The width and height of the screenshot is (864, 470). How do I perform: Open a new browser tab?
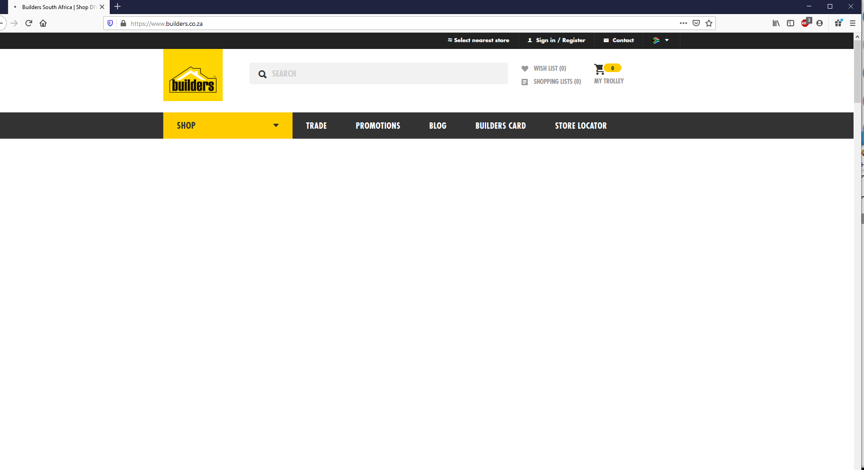(x=117, y=6)
